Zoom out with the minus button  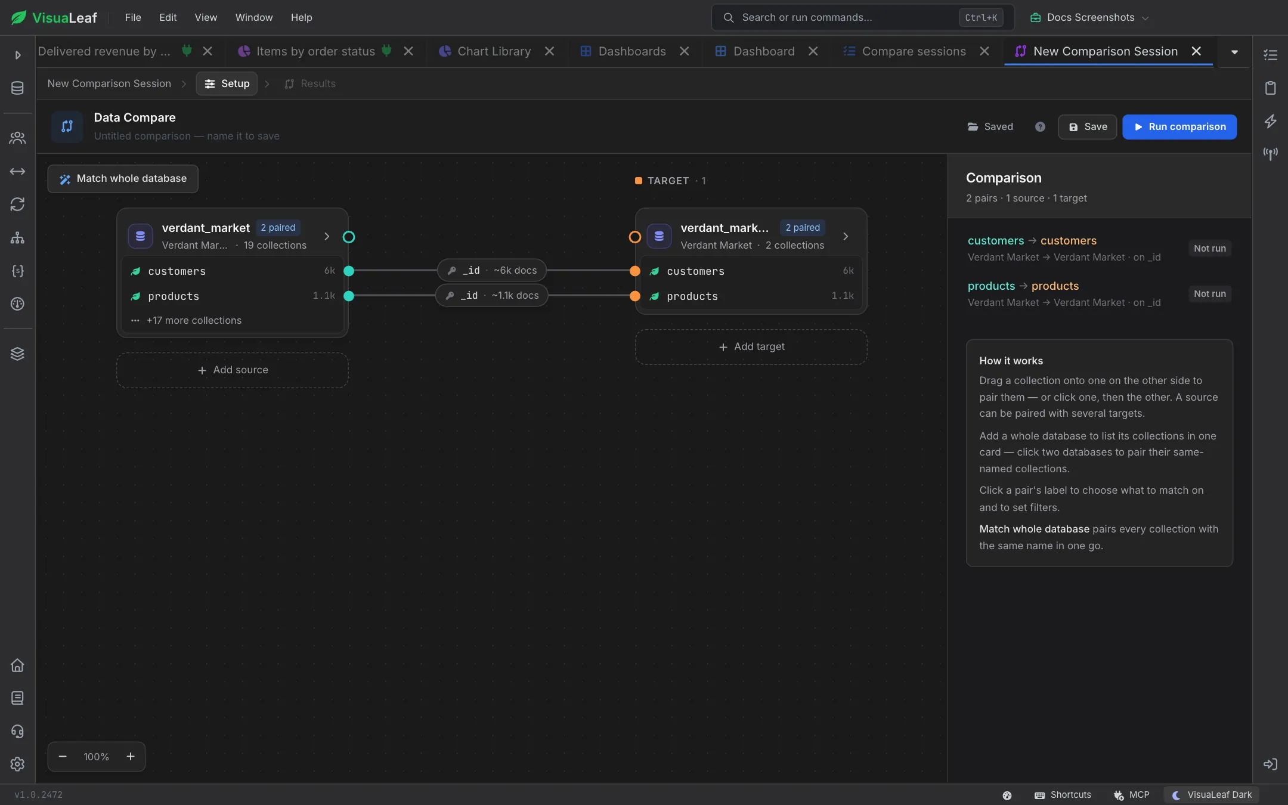click(x=63, y=757)
